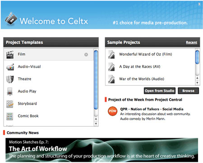This screenshot has width=203, height=163.
Task: Click Project Templates scroll down arrow
Action: click(x=96, y=124)
